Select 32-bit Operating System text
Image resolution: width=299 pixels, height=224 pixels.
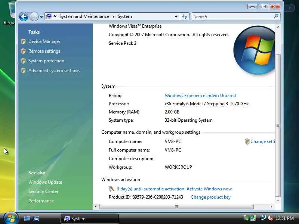pos(189,120)
